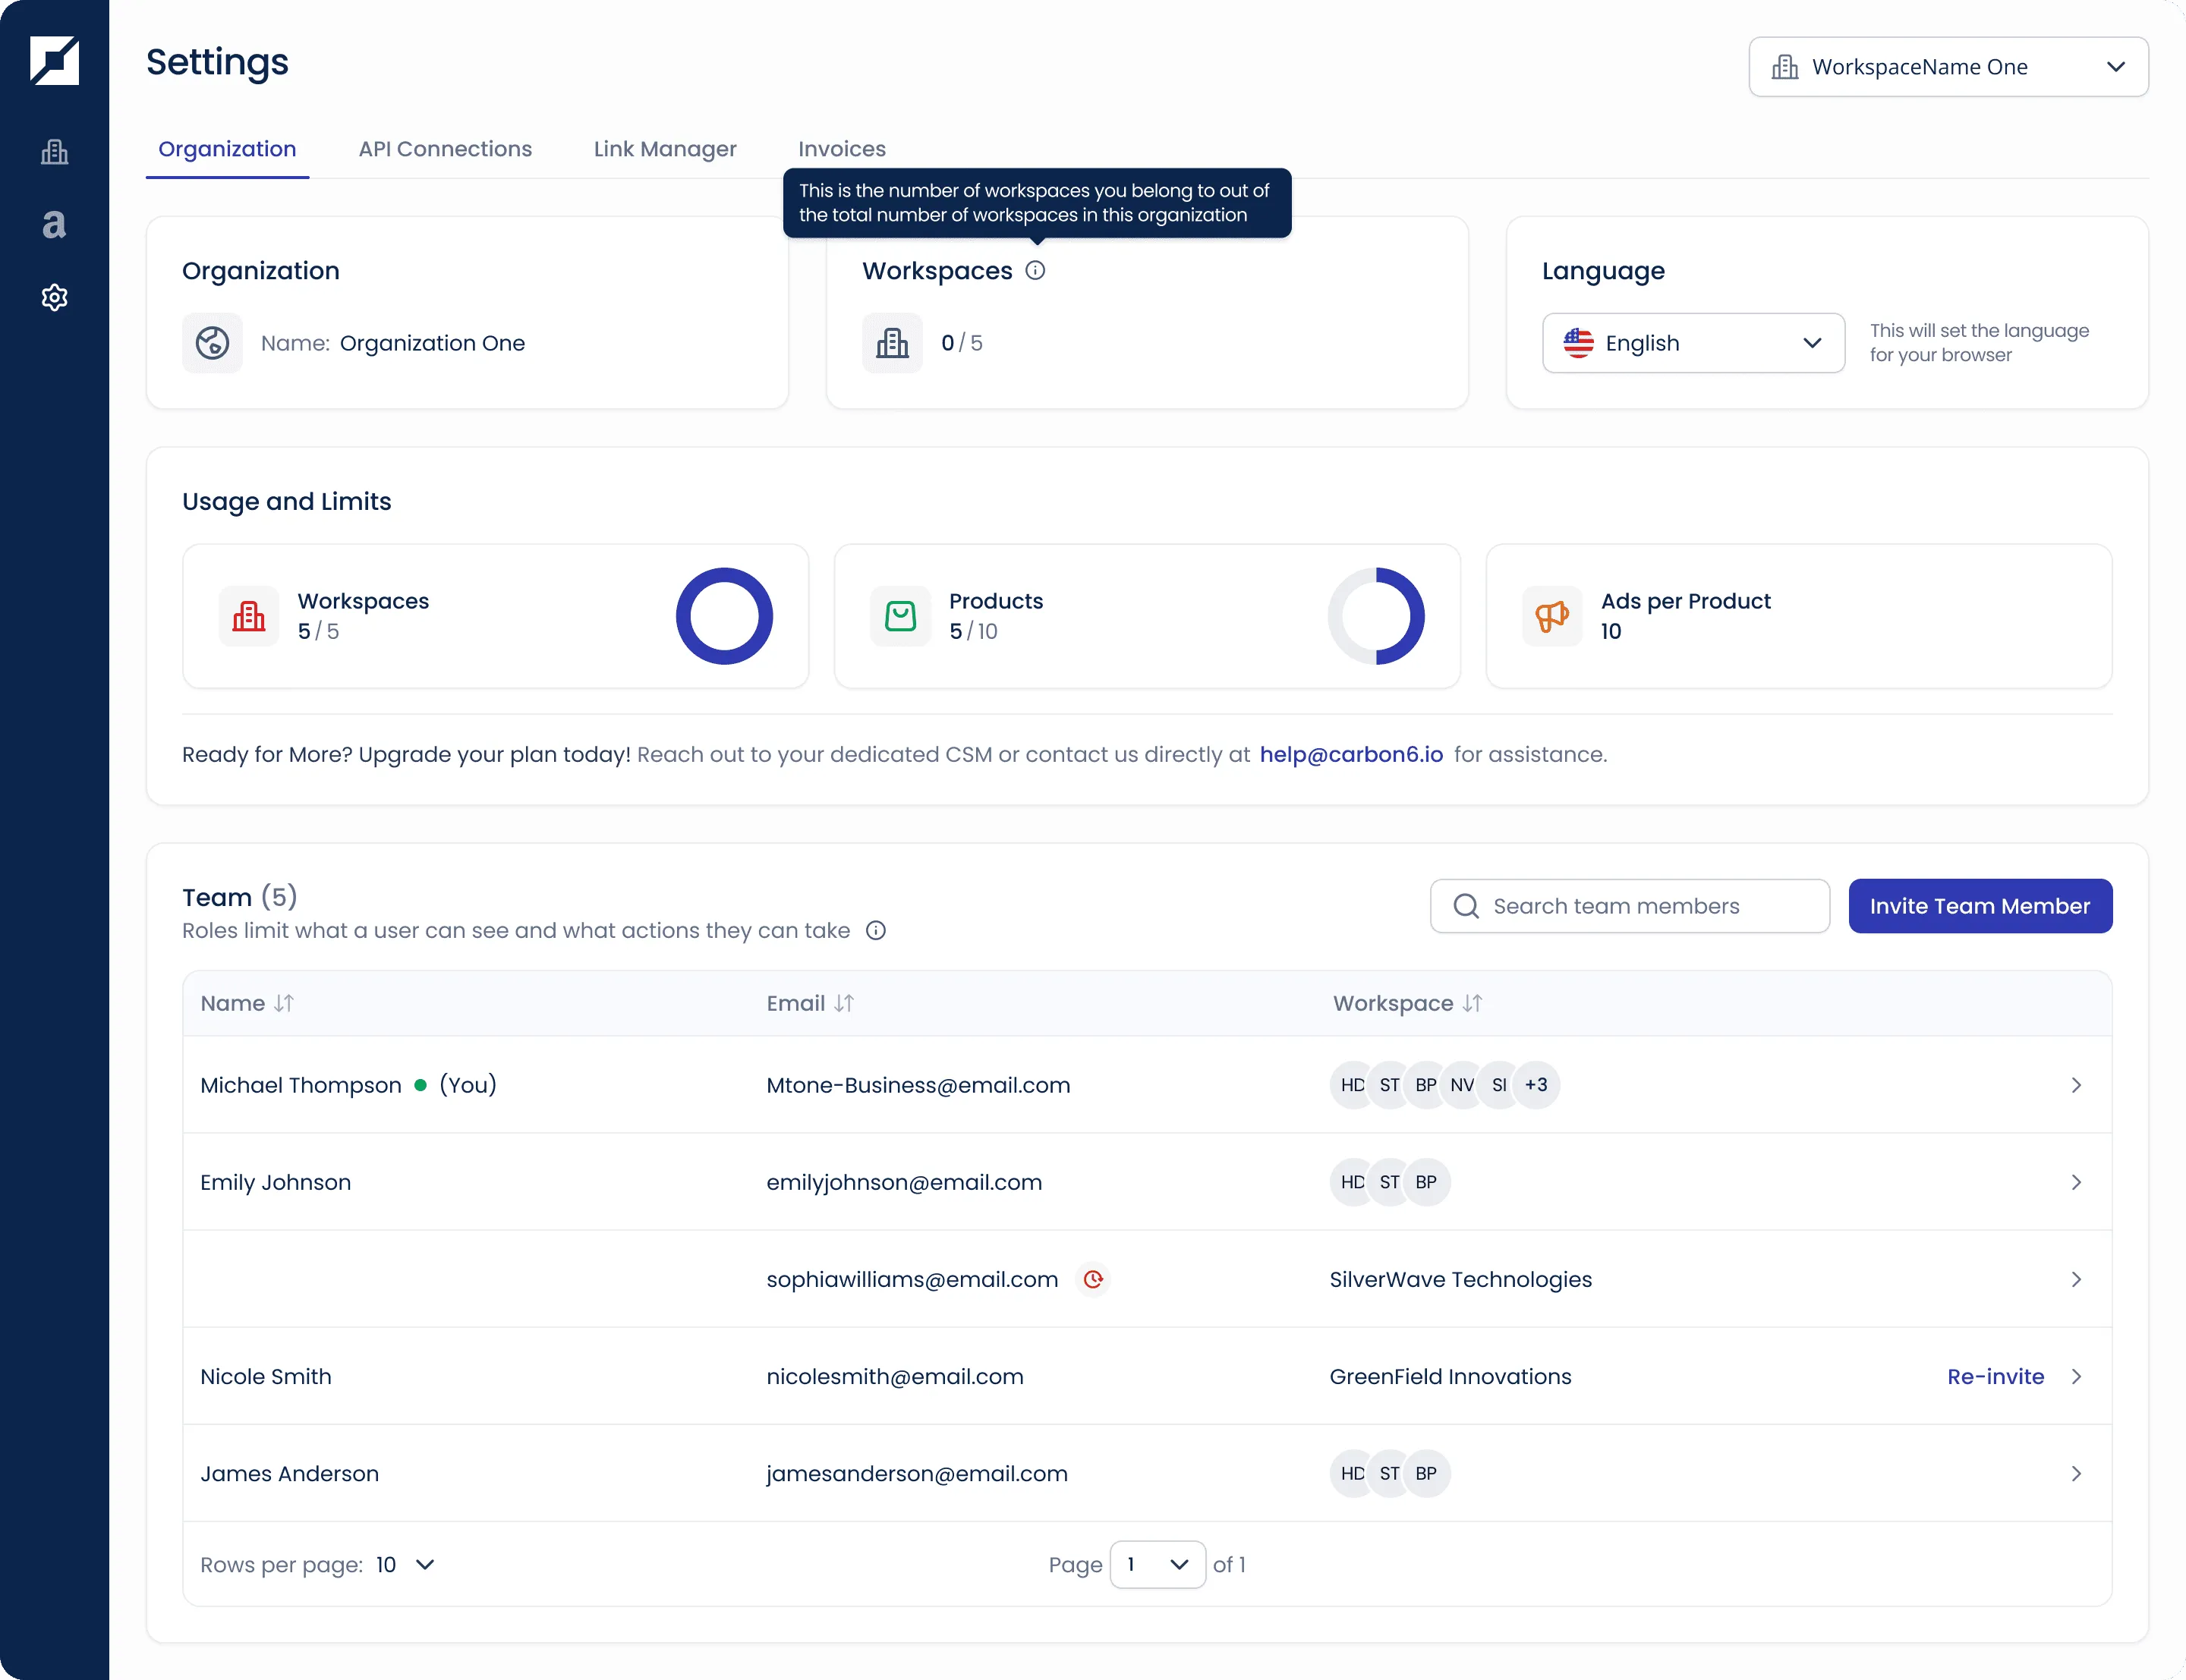The width and height of the screenshot is (2186, 1680).
Task: Expand the sophiawilliams@email.com row chevron
Action: [x=2076, y=1279]
